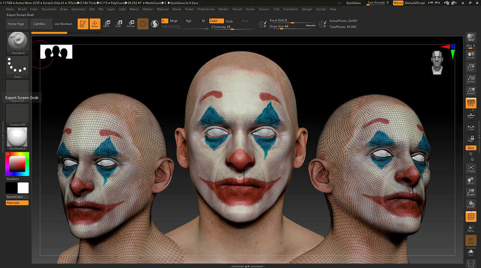Open the Zplugin menu
Viewport: 481px width, 268px height.
click(307, 9)
